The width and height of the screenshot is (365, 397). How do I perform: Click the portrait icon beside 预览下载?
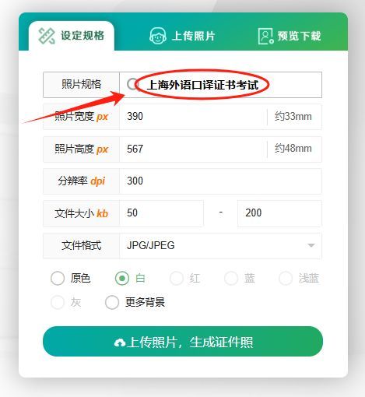click(x=266, y=36)
